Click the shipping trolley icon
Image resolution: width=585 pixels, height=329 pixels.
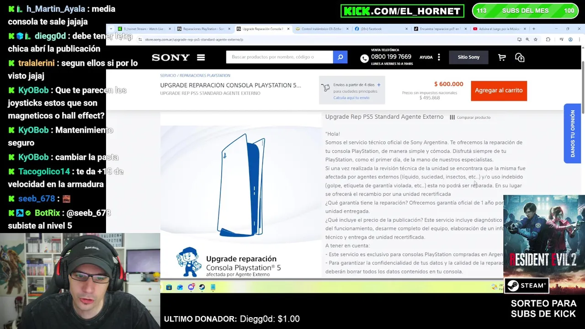[325, 87]
